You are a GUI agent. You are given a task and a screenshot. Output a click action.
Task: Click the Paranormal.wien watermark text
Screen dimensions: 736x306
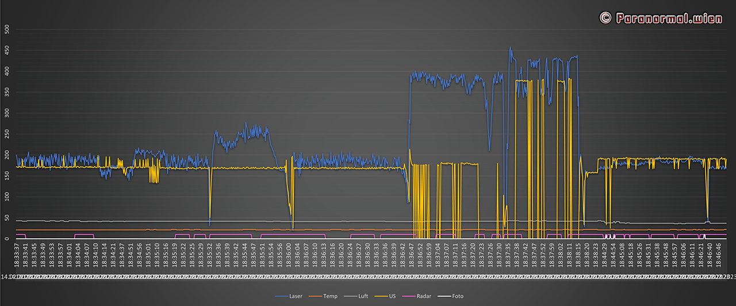coord(669,18)
